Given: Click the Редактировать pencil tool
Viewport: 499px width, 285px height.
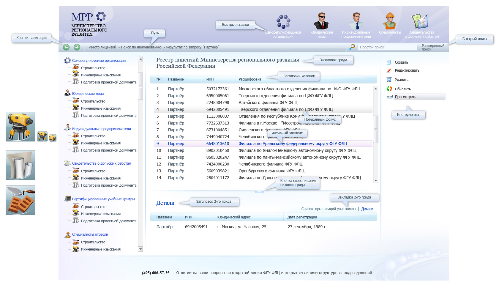Looking at the screenshot, I should [407, 70].
